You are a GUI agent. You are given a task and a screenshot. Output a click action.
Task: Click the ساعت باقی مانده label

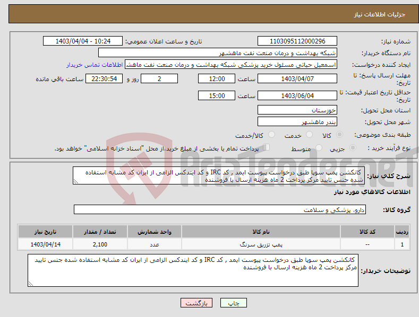point(59,80)
